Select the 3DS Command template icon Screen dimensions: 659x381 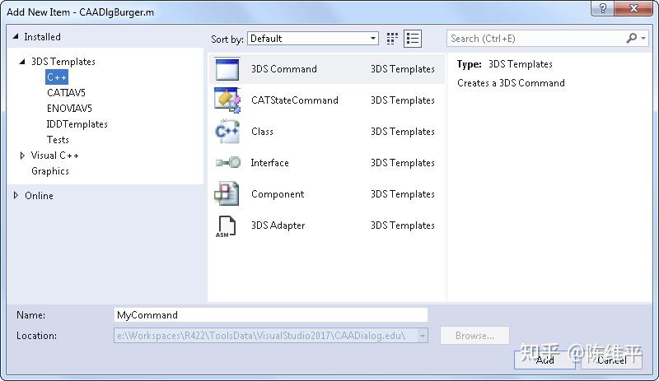click(x=227, y=69)
